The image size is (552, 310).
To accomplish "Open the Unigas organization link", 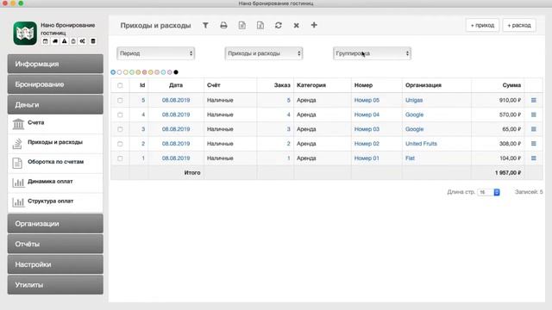I will click(x=414, y=100).
